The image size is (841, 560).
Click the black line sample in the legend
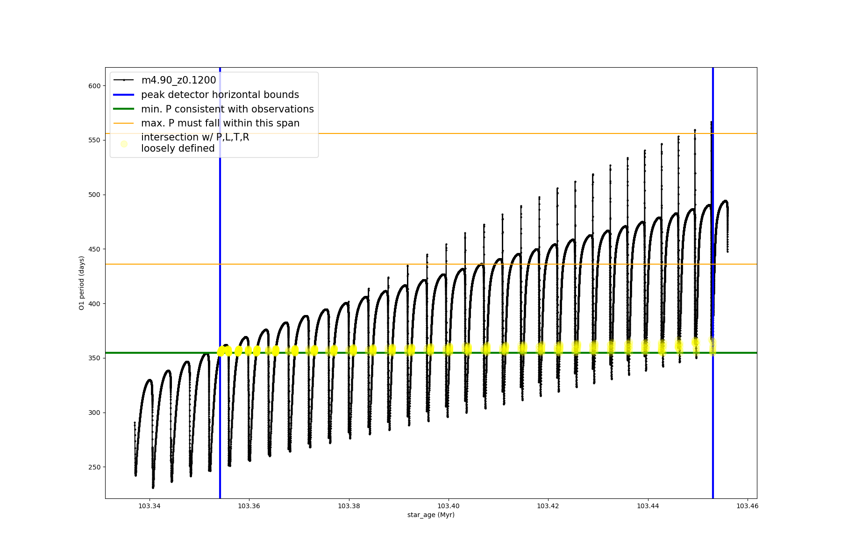[124, 80]
